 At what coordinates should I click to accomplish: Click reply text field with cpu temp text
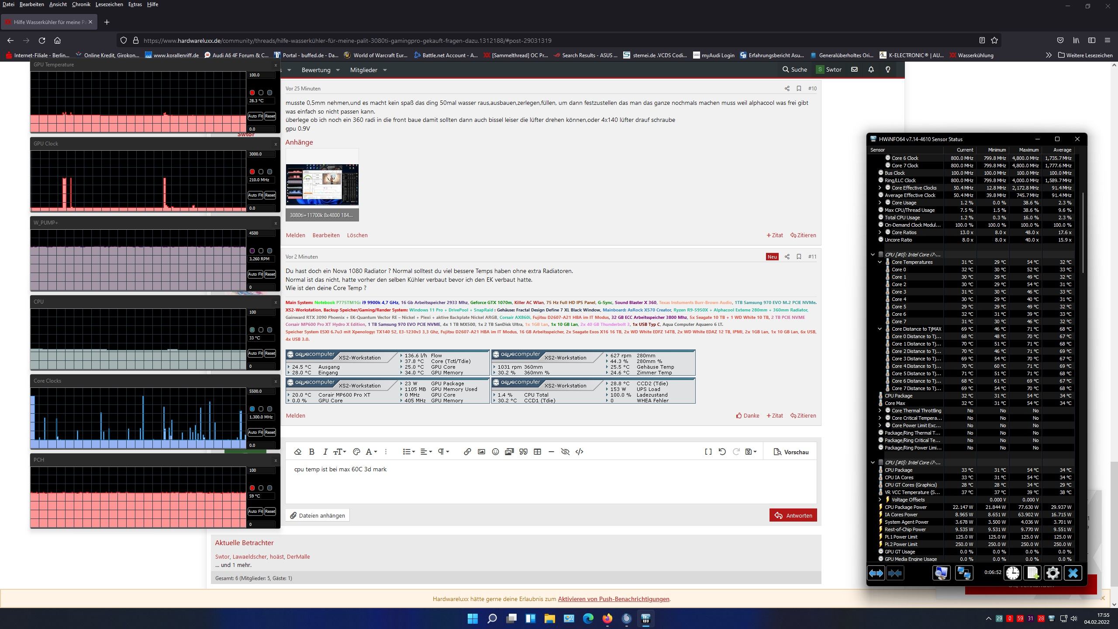551,482
